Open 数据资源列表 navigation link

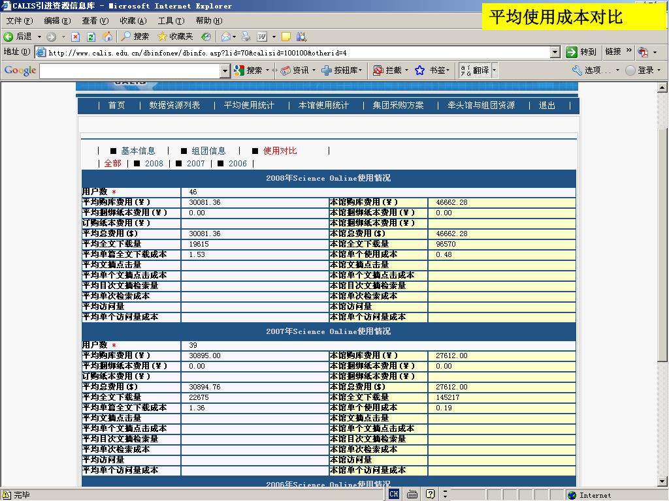click(174, 105)
